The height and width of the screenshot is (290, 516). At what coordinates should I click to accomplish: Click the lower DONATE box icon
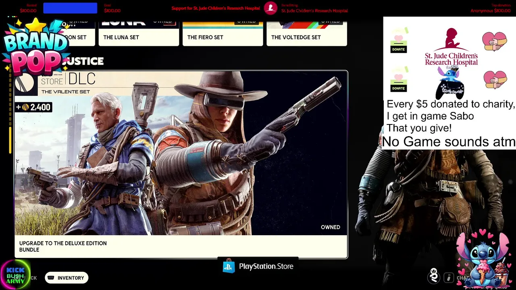click(x=398, y=80)
